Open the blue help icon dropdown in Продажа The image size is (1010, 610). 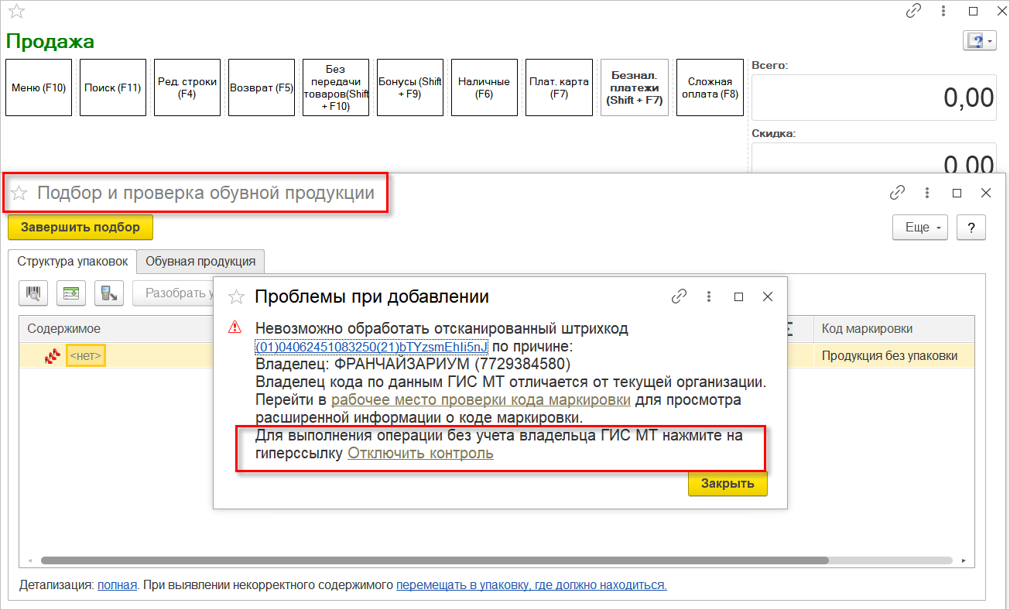tap(979, 41)
